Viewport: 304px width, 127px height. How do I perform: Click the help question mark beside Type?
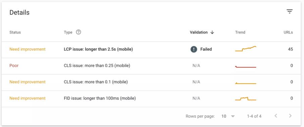pos(78,32)
